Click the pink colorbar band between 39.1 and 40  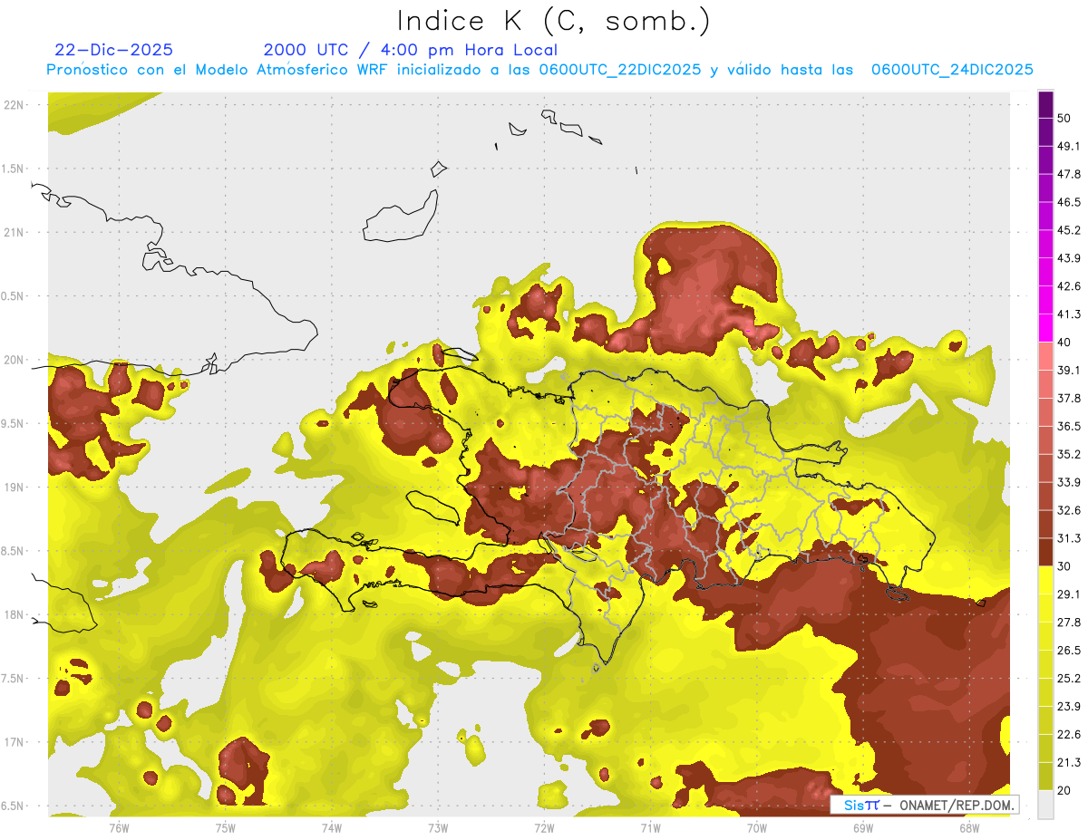1045,356
